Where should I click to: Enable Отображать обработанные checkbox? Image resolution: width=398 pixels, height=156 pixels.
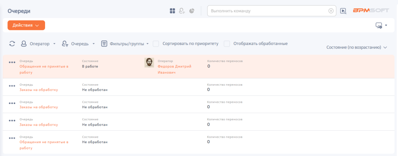point(227,43)
